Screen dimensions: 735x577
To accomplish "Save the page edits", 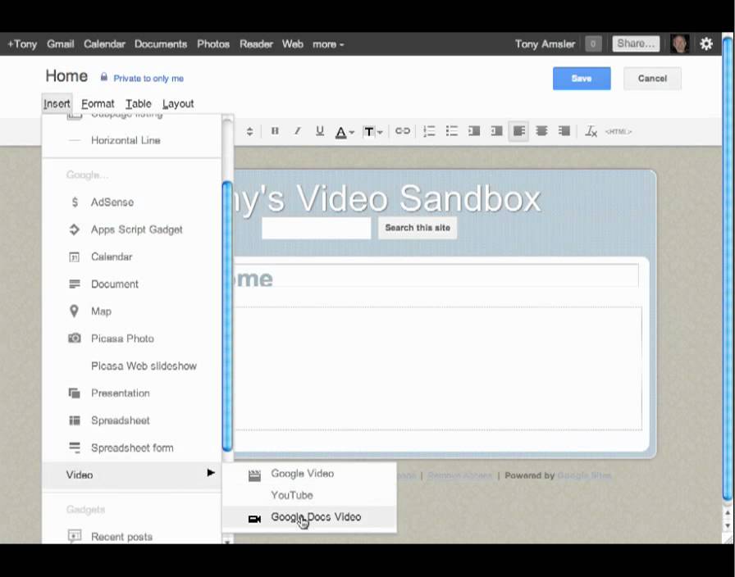I will (x=582, y=78).
